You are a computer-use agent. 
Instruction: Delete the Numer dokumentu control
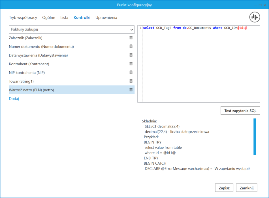131,46
